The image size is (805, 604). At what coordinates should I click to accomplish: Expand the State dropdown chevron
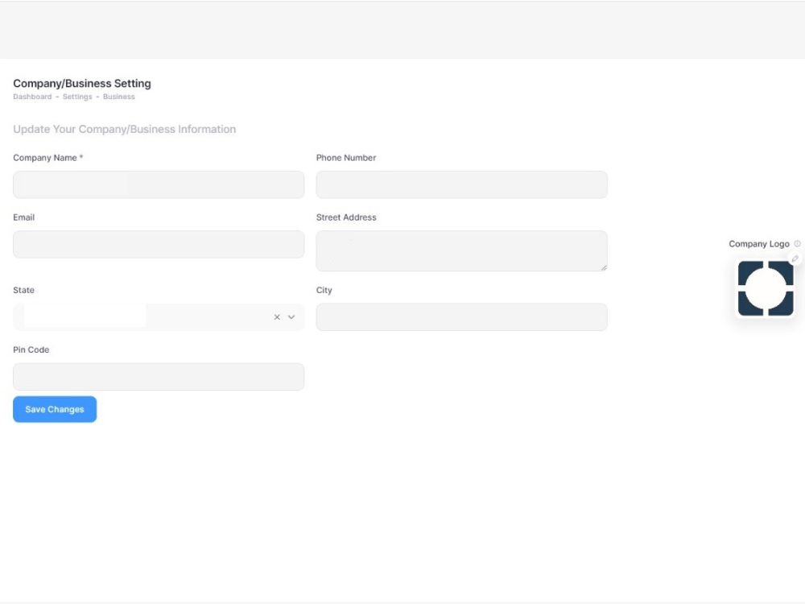(x=291, y=317)
